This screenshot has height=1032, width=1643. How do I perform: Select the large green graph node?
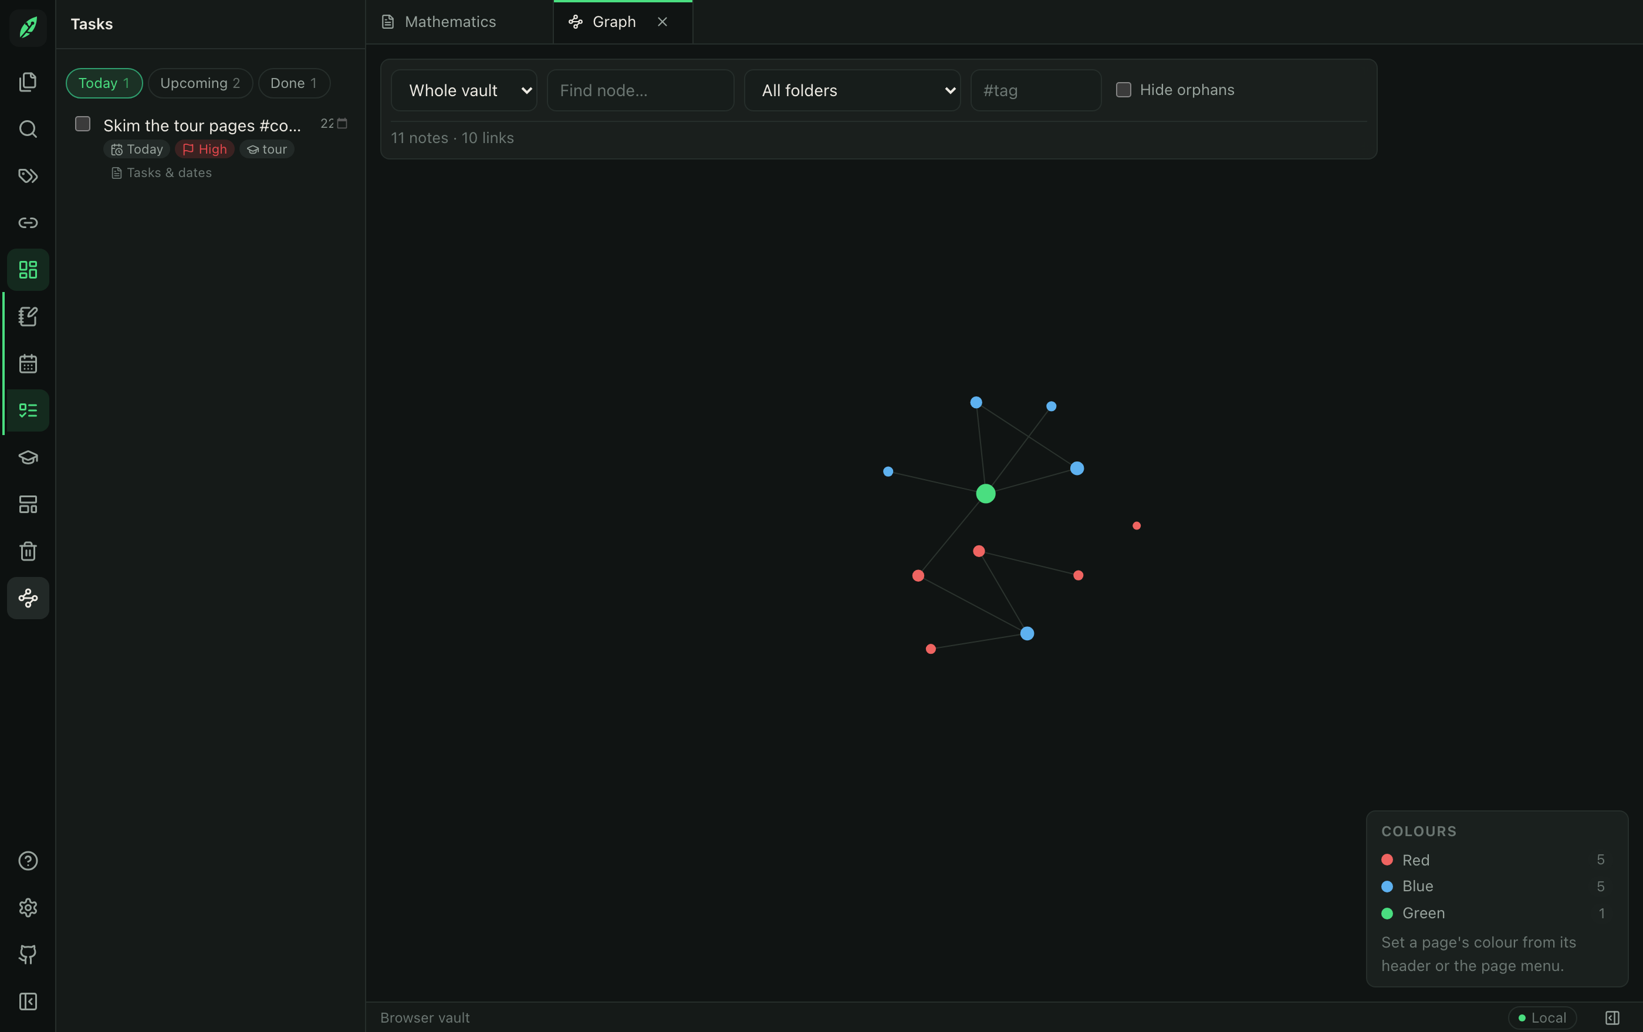(985, 494)
